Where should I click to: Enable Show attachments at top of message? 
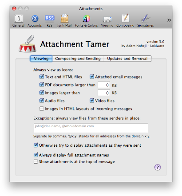tap(36, 161)
